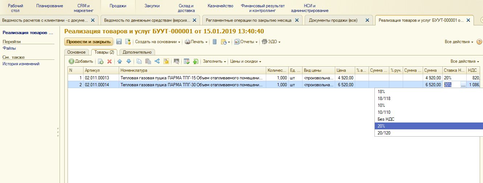The width and height of the screenshot is (483, 183).
Task: Open the Отчеты dropdown menu
Action: pyautogui.click(x=246, y=42)
